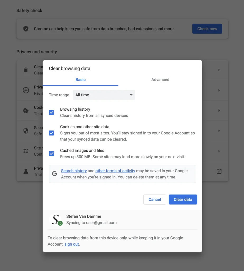Viewport: 244px width, 271px height.
Task: Click the Privacy Sandbox flask icon
Action: tap(26, 171)
